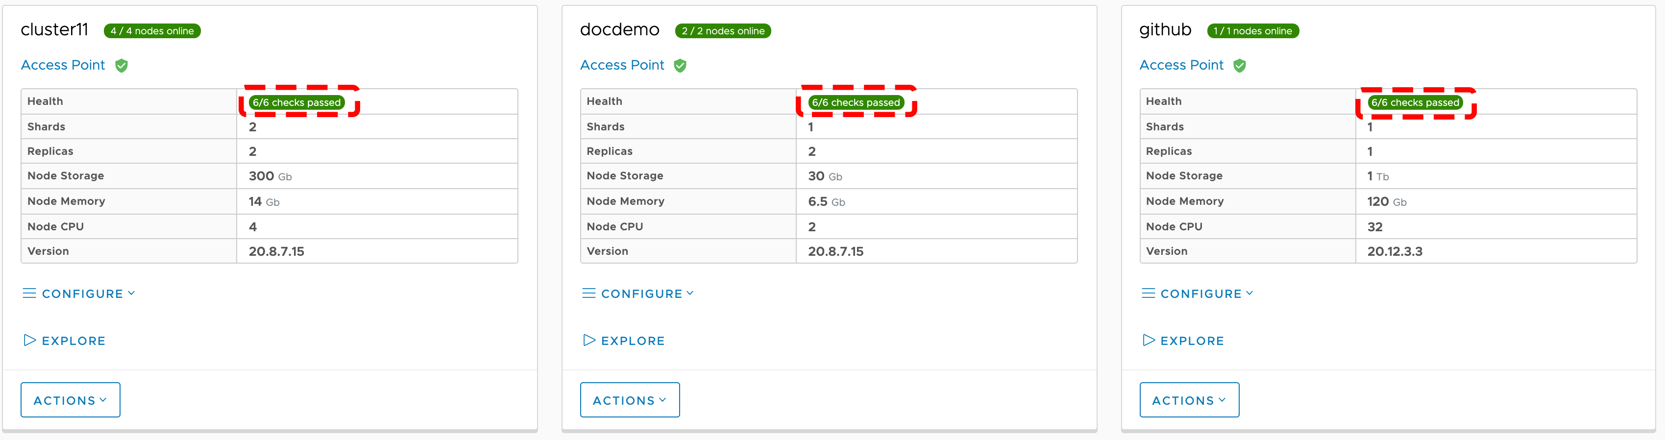1665x440 pixels.
Task: Click the shield icon beside github Access Point
Action: point(1240,65)
